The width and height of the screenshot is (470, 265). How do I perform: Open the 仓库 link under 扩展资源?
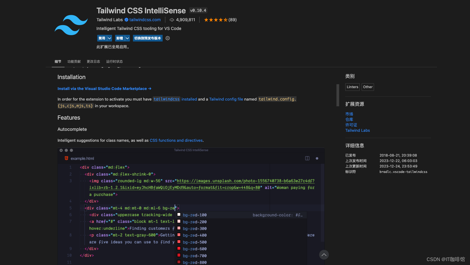click(x=349, y=119)
